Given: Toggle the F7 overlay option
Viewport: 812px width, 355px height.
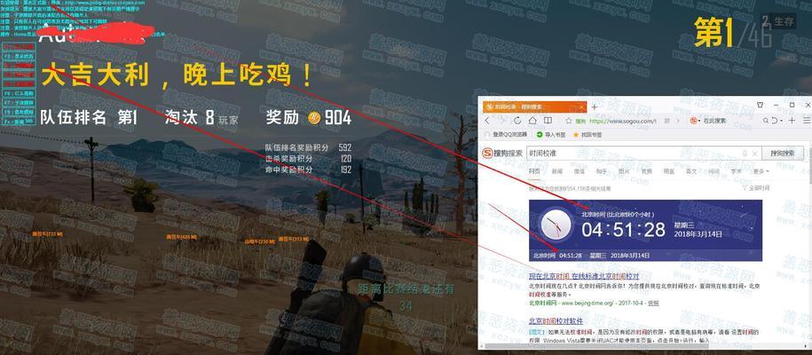Looking at the screenshot, I should (20, 103).
